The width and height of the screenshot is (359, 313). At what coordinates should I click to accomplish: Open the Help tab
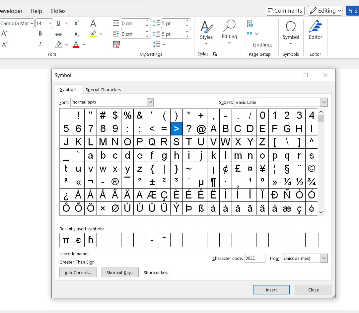click(x=36, y=11)
